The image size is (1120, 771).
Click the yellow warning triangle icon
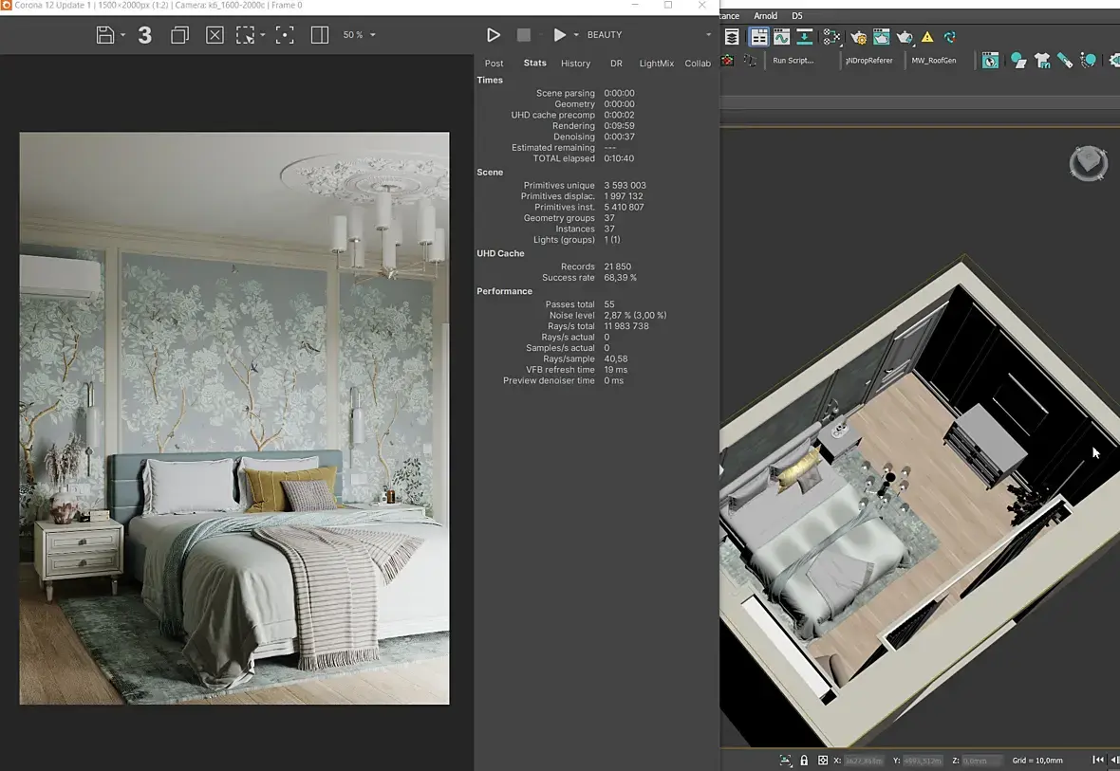(927, 37)
